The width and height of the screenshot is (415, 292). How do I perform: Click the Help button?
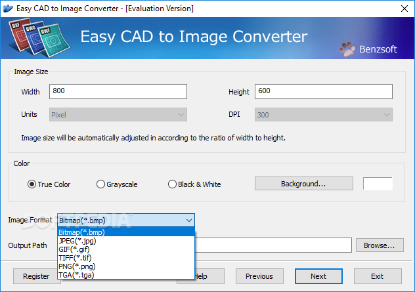pos(209,276)
